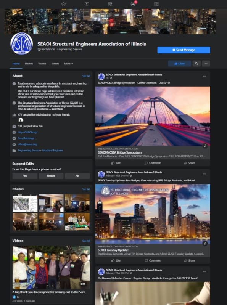Click the 531 people follow this text

tap(30, 126)
